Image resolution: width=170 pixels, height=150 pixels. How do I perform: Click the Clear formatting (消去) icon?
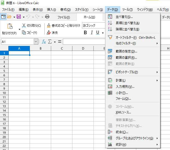click(49, 32)
